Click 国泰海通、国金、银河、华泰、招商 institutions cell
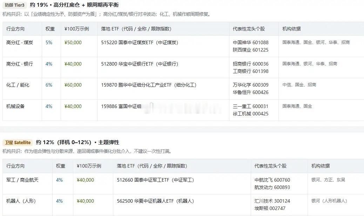Image resolution: width=364 pixels, height=216 pixels. [x=316, y=42]
